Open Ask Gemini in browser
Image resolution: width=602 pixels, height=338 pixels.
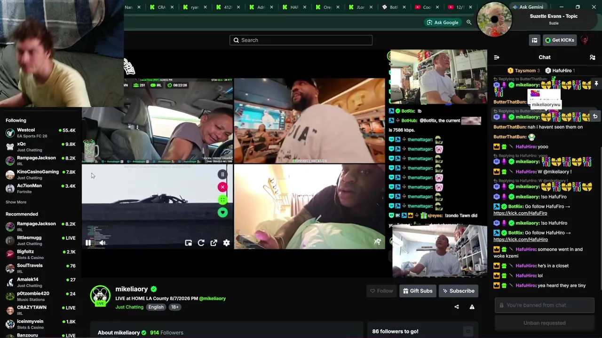[x=528, y=7]
